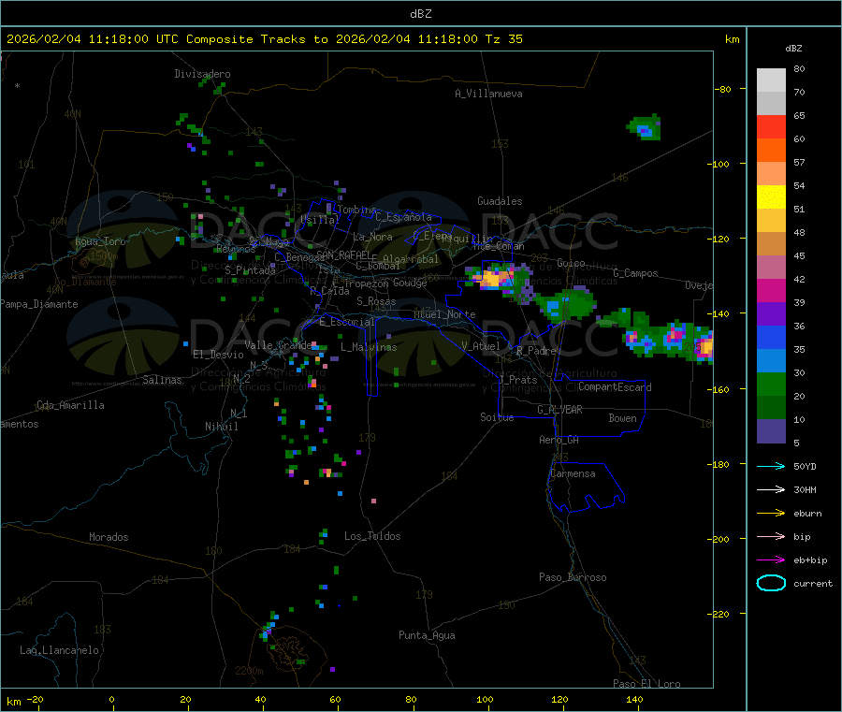Click the Paso_Barroso map label

pos(573,577)
